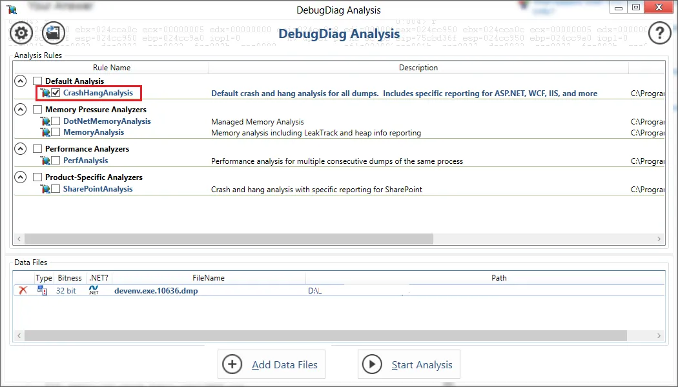The image size is (678, 387).
Task: Click the Default crash and hang analysis description
Action: coord(404,94)
